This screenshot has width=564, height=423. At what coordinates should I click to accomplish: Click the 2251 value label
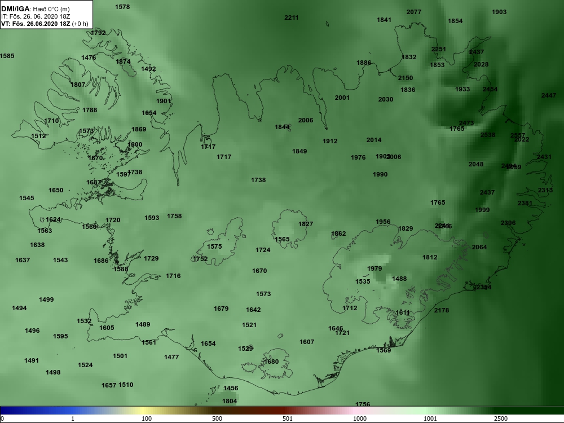tap(439, 49)
